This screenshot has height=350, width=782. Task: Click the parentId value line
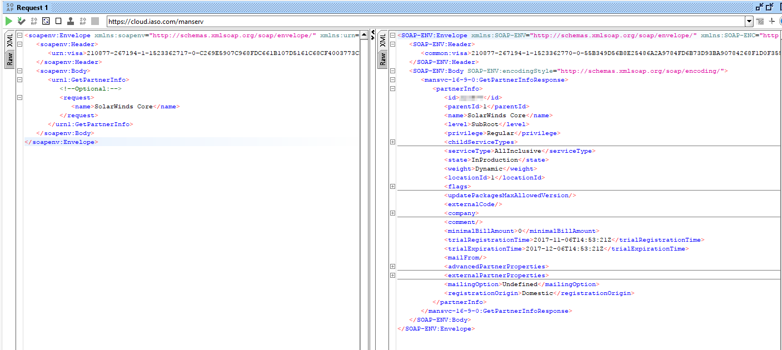click(x=487, y=106)
